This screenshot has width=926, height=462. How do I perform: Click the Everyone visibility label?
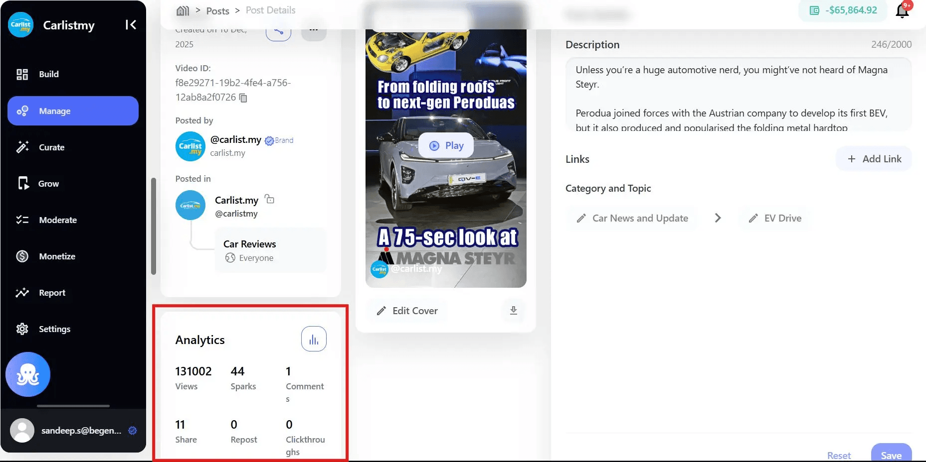(x=256, y=258)
